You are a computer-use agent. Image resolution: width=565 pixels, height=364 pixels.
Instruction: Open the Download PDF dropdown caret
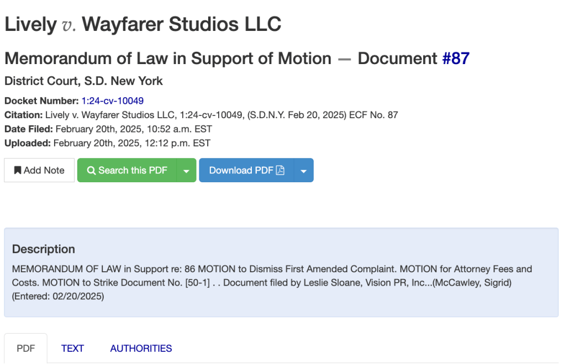click(x=304, y=171)
